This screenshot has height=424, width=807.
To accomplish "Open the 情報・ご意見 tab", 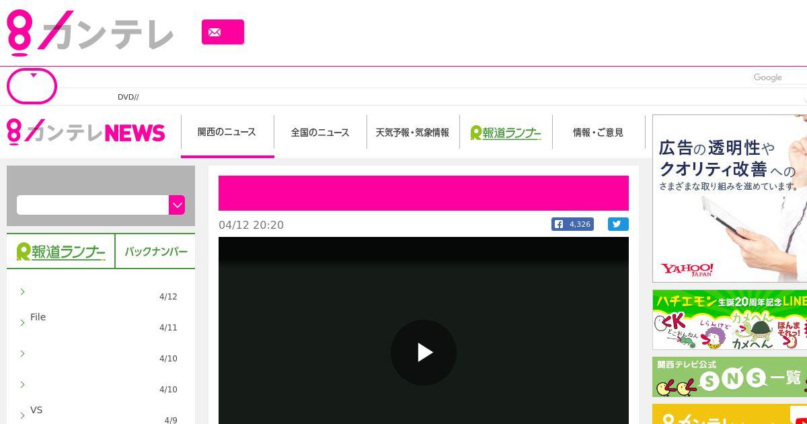I will pyautogui.click(x=598, y=133).
